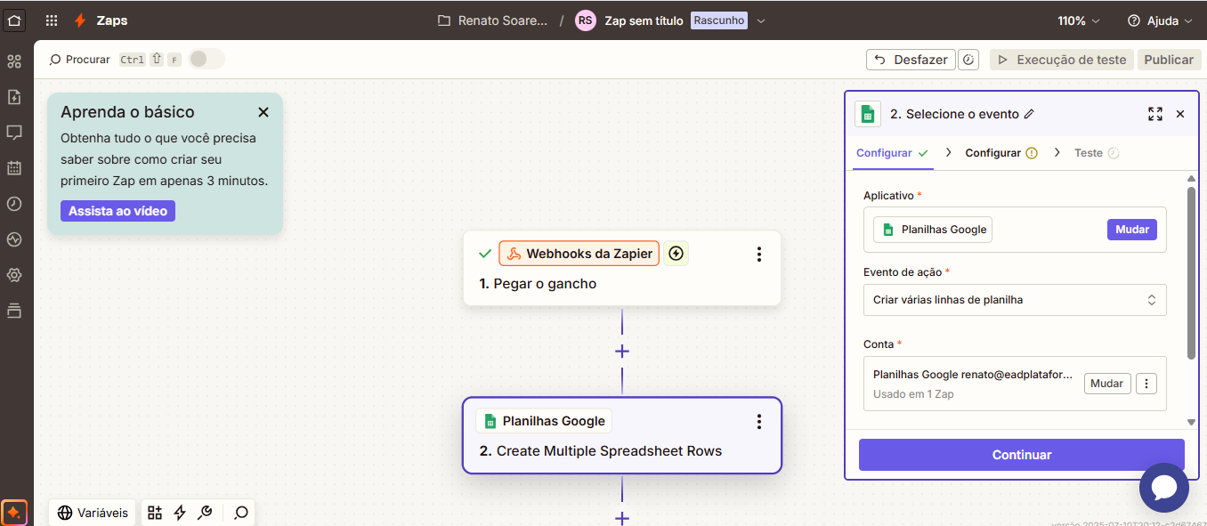Click the Continuar button
This screenshot has width=1207, height=526.
[x=1022, y=455]
